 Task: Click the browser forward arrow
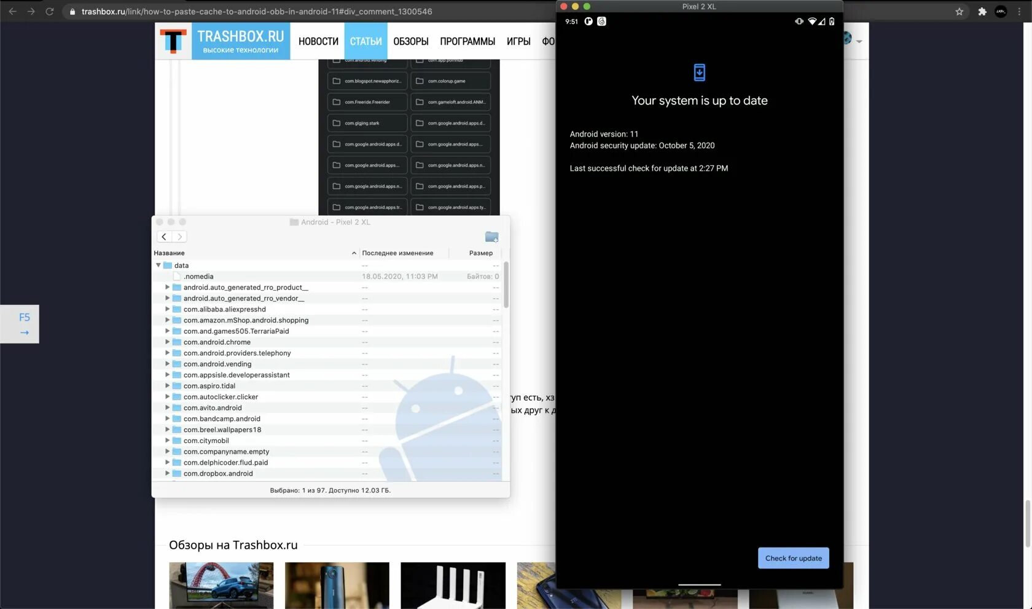(x=31, y=12)
